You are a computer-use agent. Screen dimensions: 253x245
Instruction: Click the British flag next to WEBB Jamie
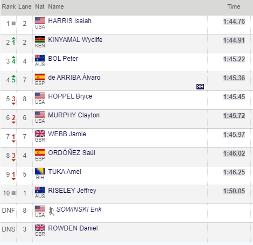(x=40, y=134)
